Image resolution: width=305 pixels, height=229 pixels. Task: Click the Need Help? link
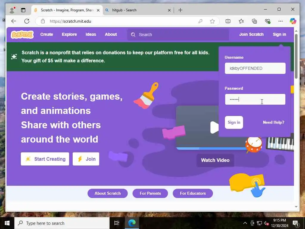click(x=273, y=122)
